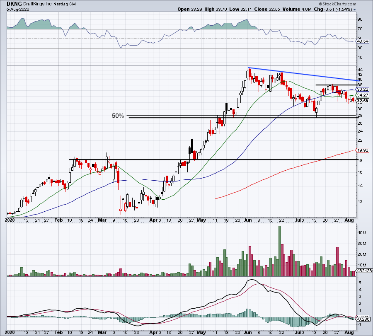Click Feb on the price chart date axis
Screen dimensions: 373x336
click(x=58, y=220)
